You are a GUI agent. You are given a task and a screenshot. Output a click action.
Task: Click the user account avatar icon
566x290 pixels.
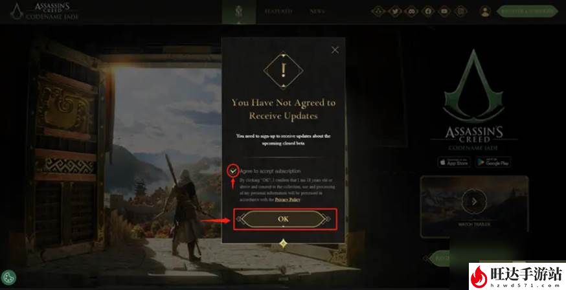485,12
